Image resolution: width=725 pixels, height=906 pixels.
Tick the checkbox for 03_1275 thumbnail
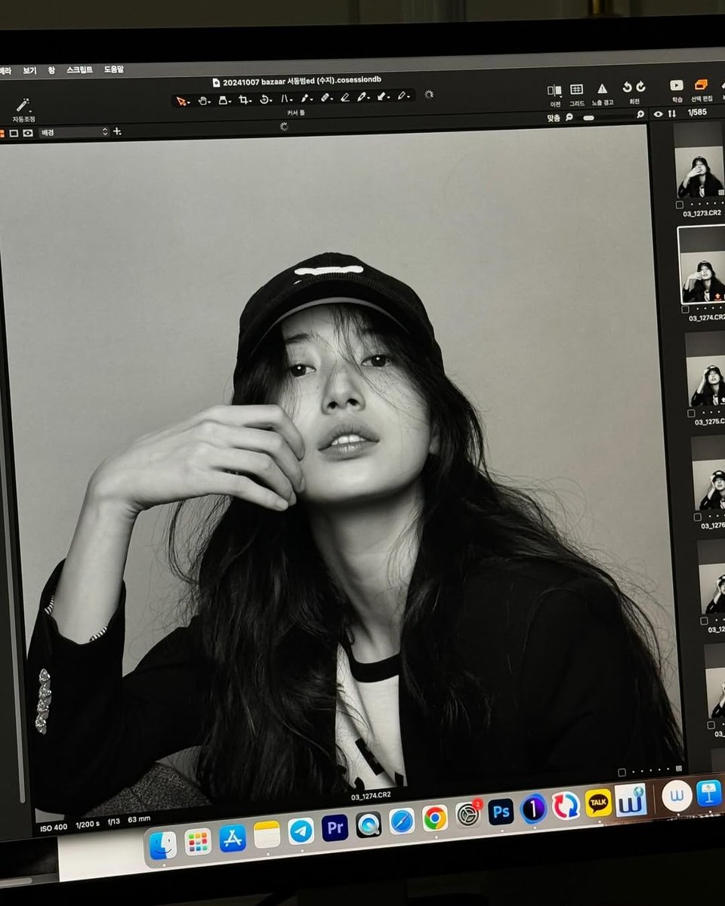coord(691,413)
